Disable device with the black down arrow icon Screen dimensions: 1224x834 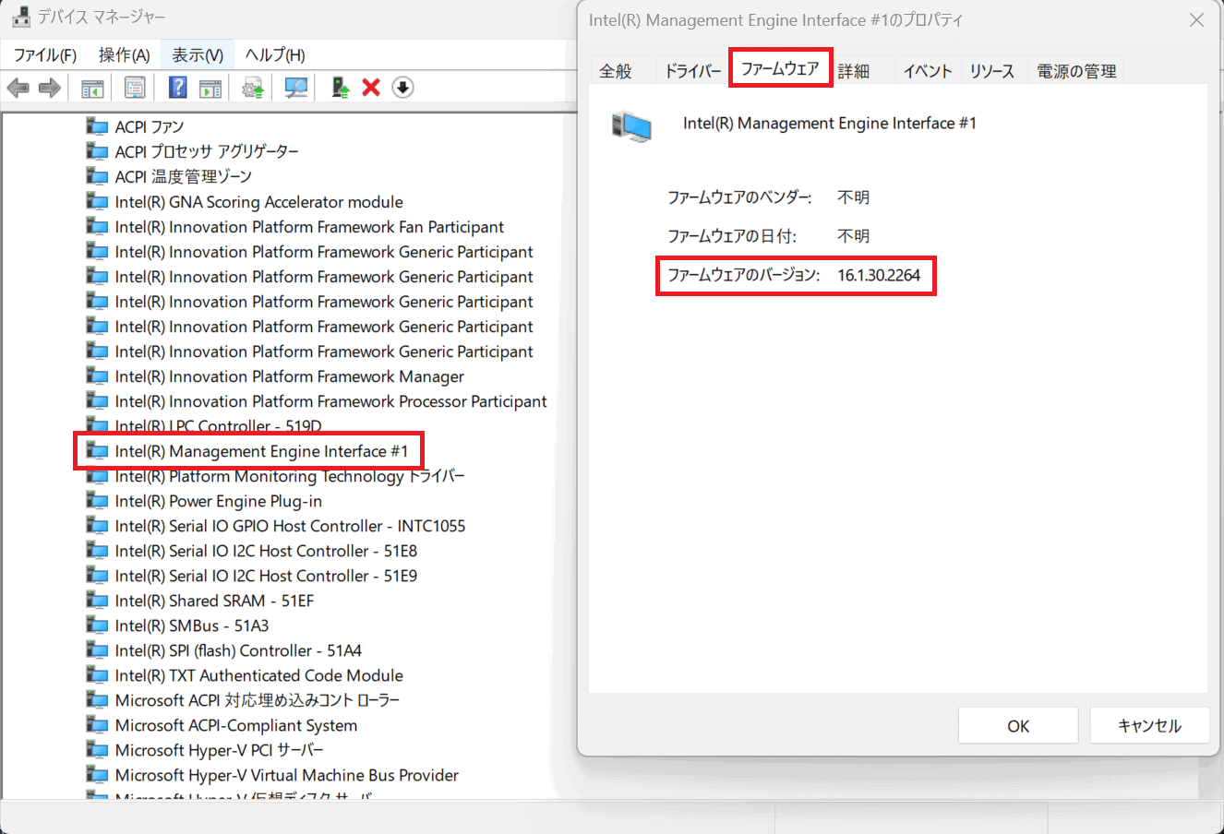(x=402, y=88)
